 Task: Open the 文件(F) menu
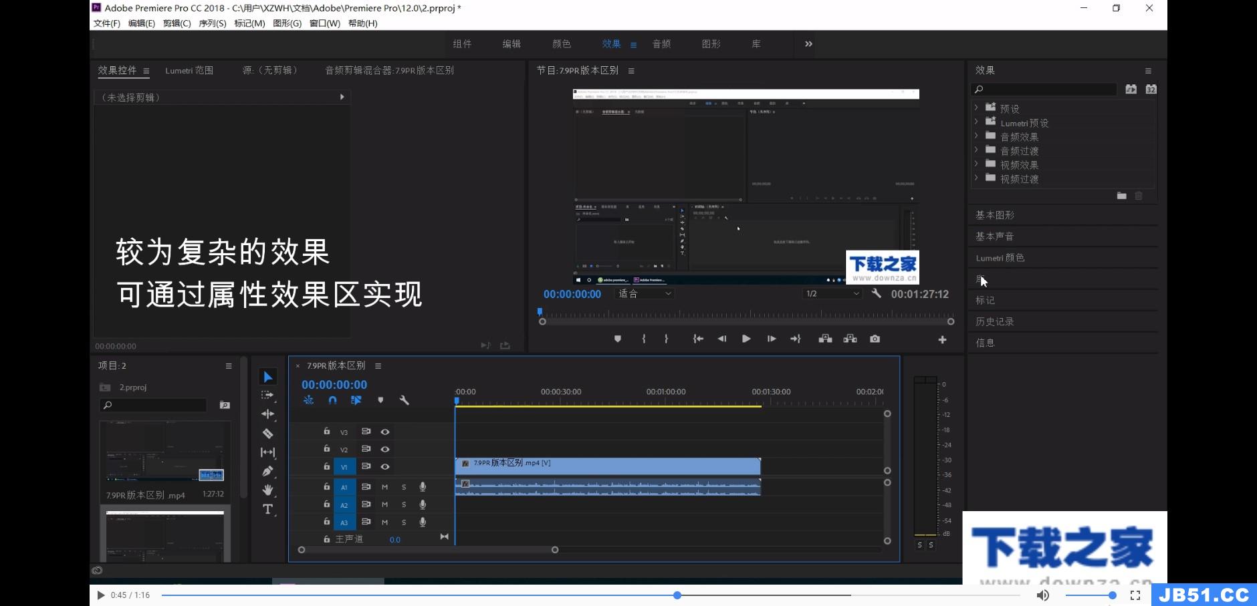pyautogui.click(x=107, y=23)
